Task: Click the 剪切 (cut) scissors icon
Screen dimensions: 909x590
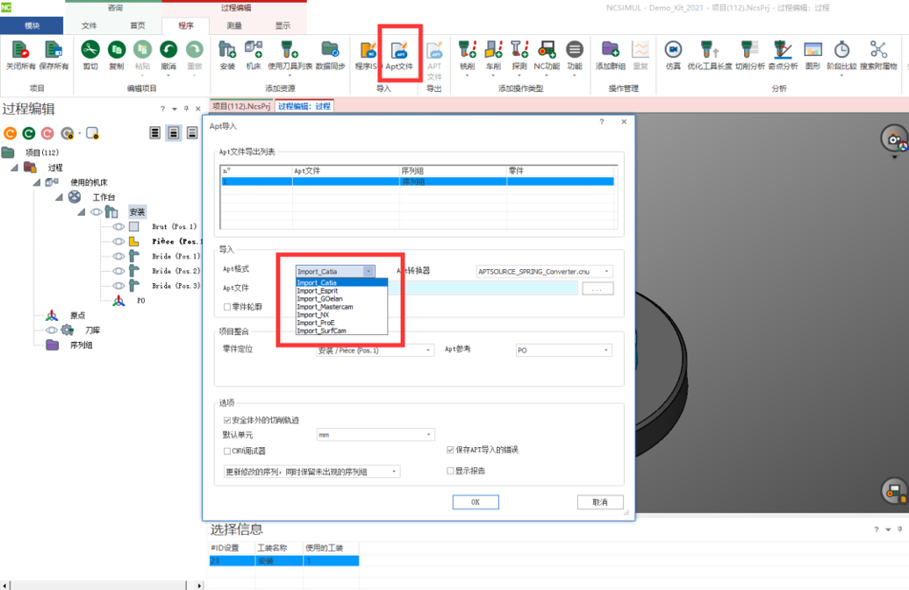Action: [x=90, y=50]
